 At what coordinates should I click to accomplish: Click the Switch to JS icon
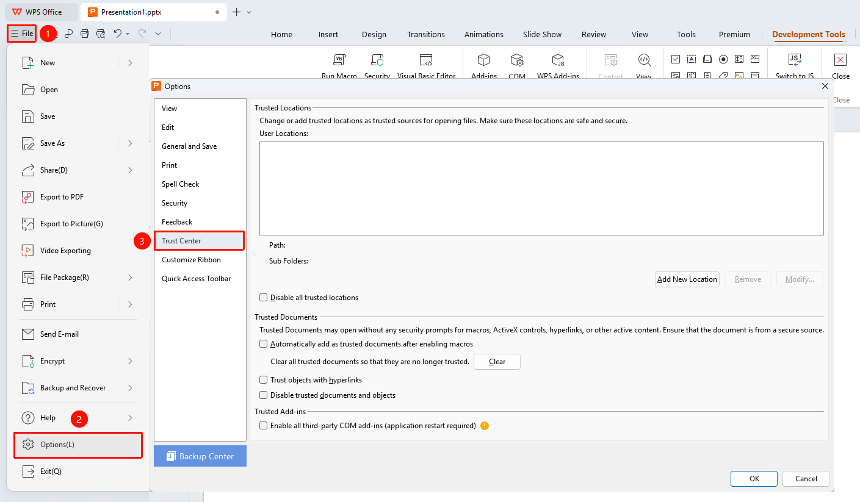(795, 60)
